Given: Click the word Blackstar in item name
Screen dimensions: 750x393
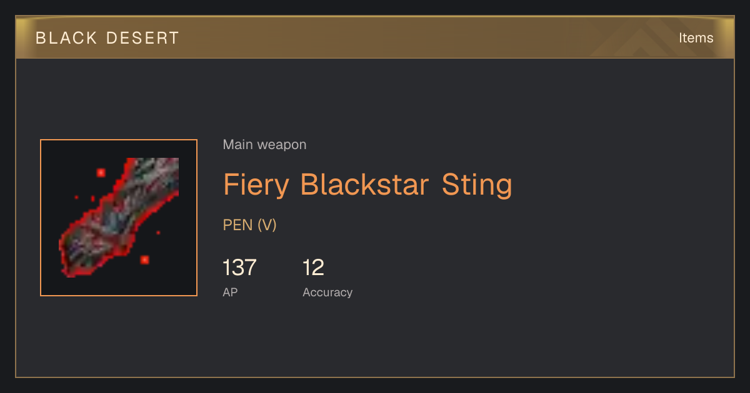Looking at the screenshot, I should coord(364,185).
